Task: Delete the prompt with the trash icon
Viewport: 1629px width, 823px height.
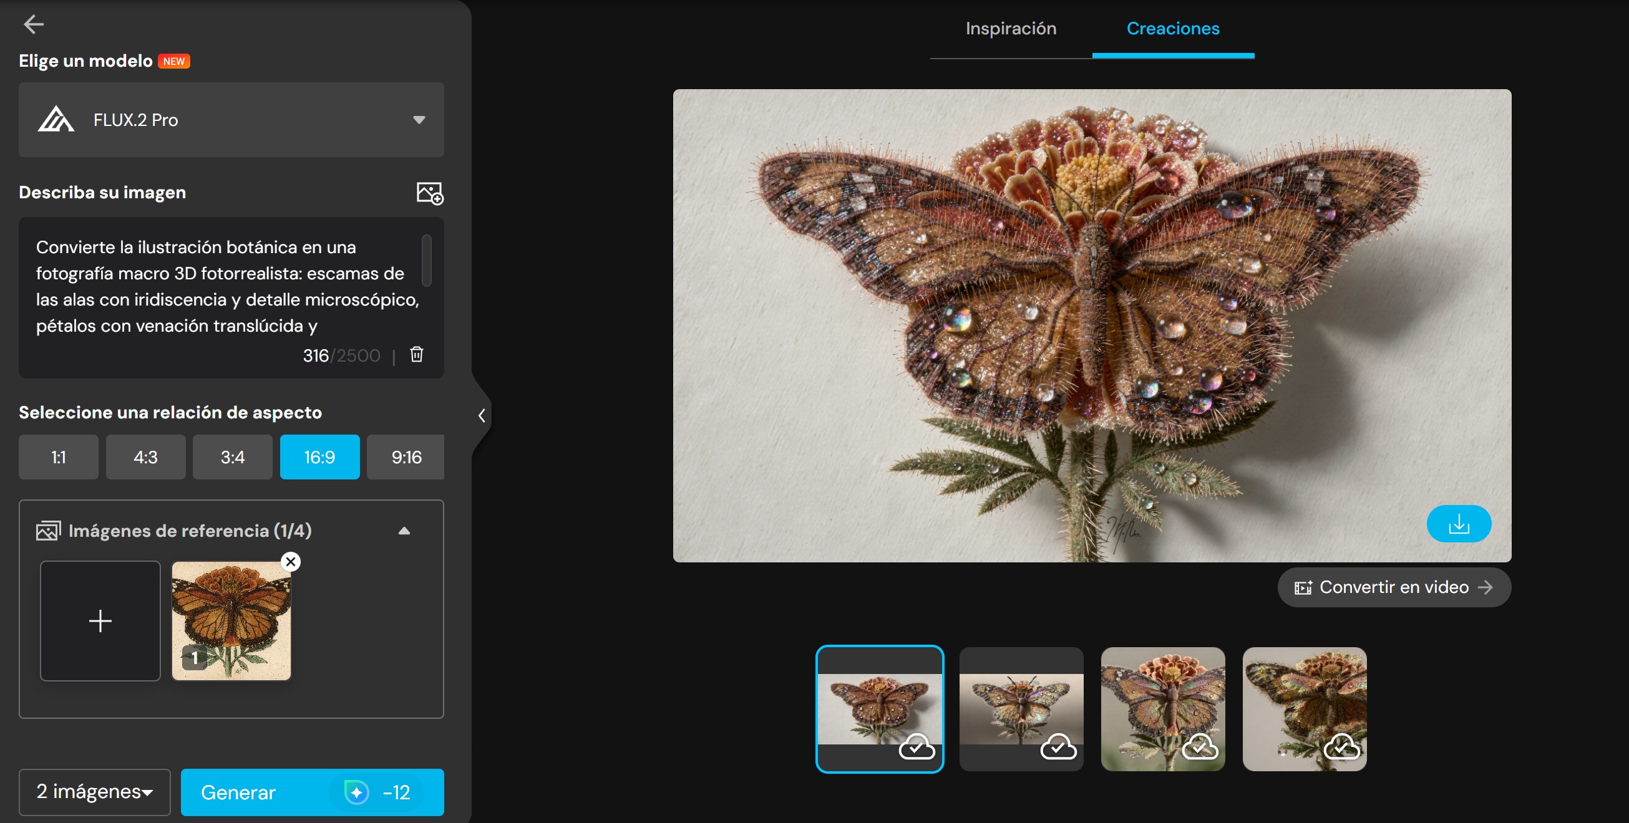Action: coord(416,355)
